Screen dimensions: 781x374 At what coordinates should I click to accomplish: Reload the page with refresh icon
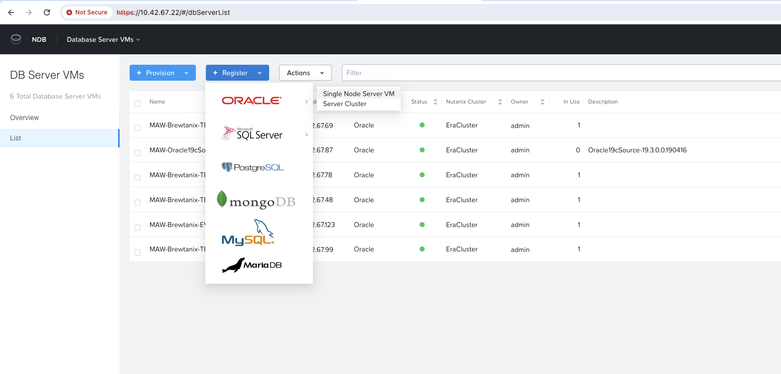[x=47, y=12]
